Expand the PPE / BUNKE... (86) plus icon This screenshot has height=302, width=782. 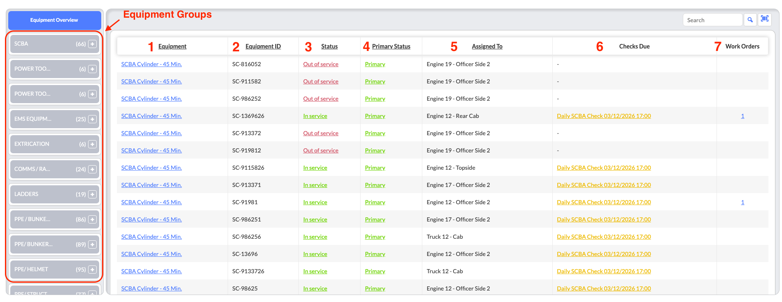click(x=93, y=219)
